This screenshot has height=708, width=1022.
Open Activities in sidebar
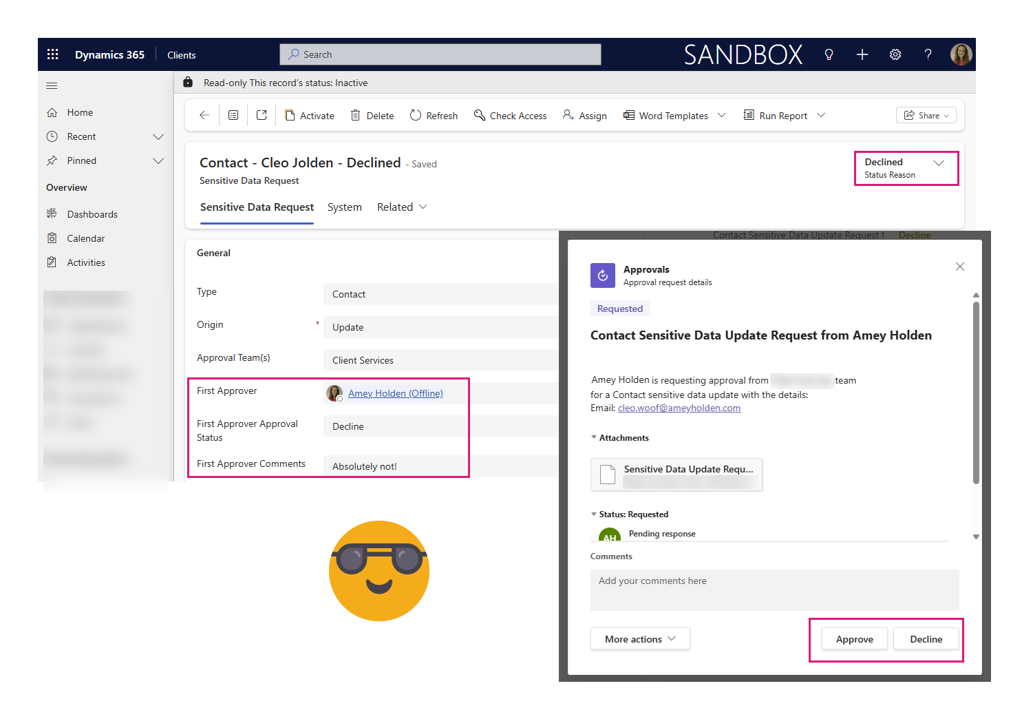(86, 262)
